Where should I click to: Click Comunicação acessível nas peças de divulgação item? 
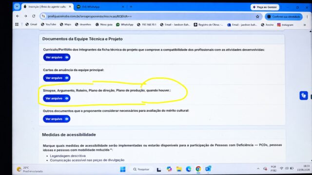point(87,160)
